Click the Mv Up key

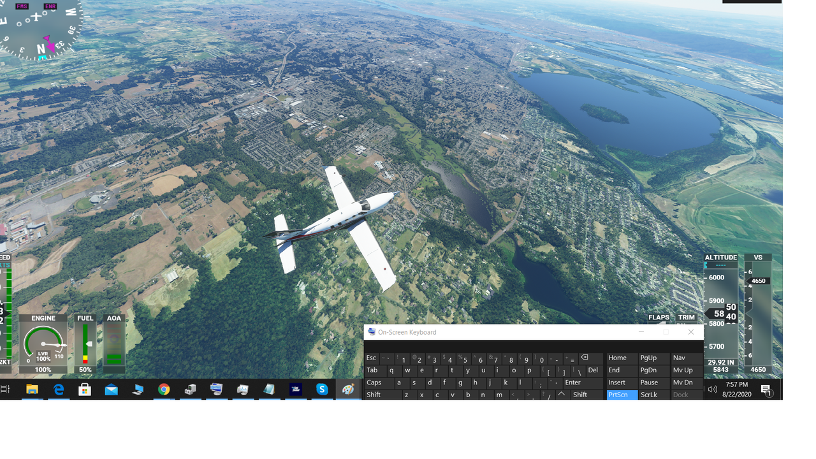pos(687,370)
